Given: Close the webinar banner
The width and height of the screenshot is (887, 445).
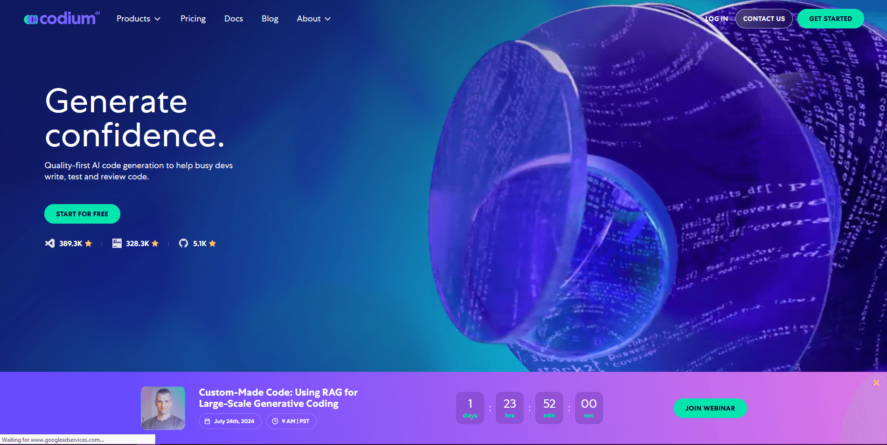Looking at the screenshot, I should pyautogui.click(x=876, y=383).
